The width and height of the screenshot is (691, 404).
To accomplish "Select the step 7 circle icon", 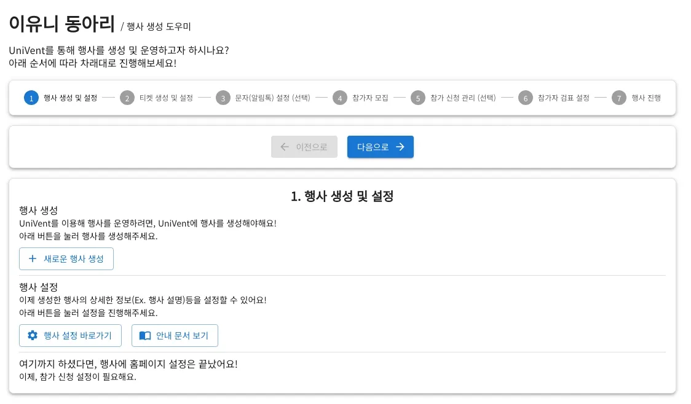I will (x=618, y=98).
